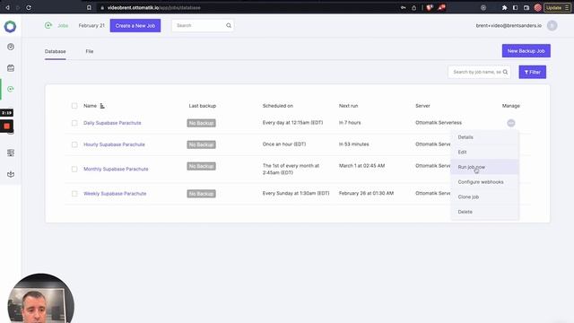Click the brent+video@brentsanders.io email text
Image resolution: width=574 pixels, height=323 pixels.
tap(509, 26)
